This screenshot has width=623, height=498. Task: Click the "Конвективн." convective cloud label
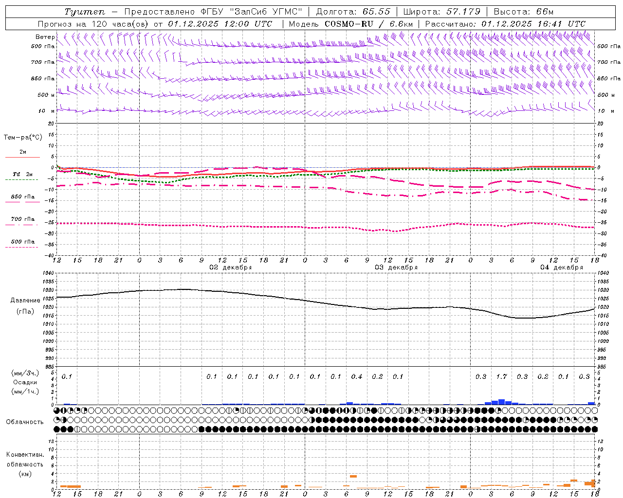25,455
